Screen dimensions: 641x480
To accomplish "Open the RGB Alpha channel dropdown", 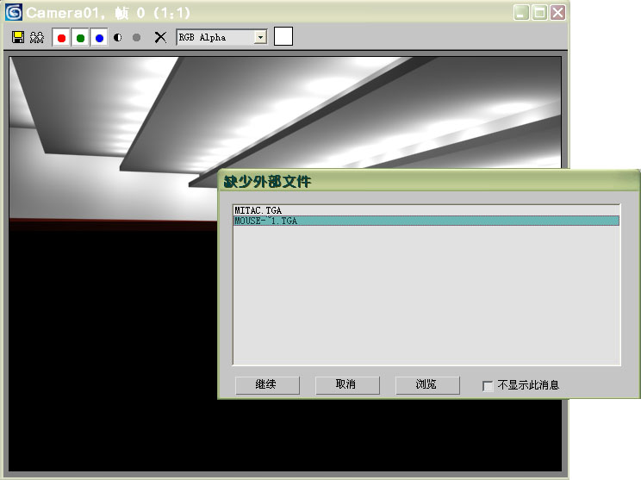I will [x=260, y=37].
